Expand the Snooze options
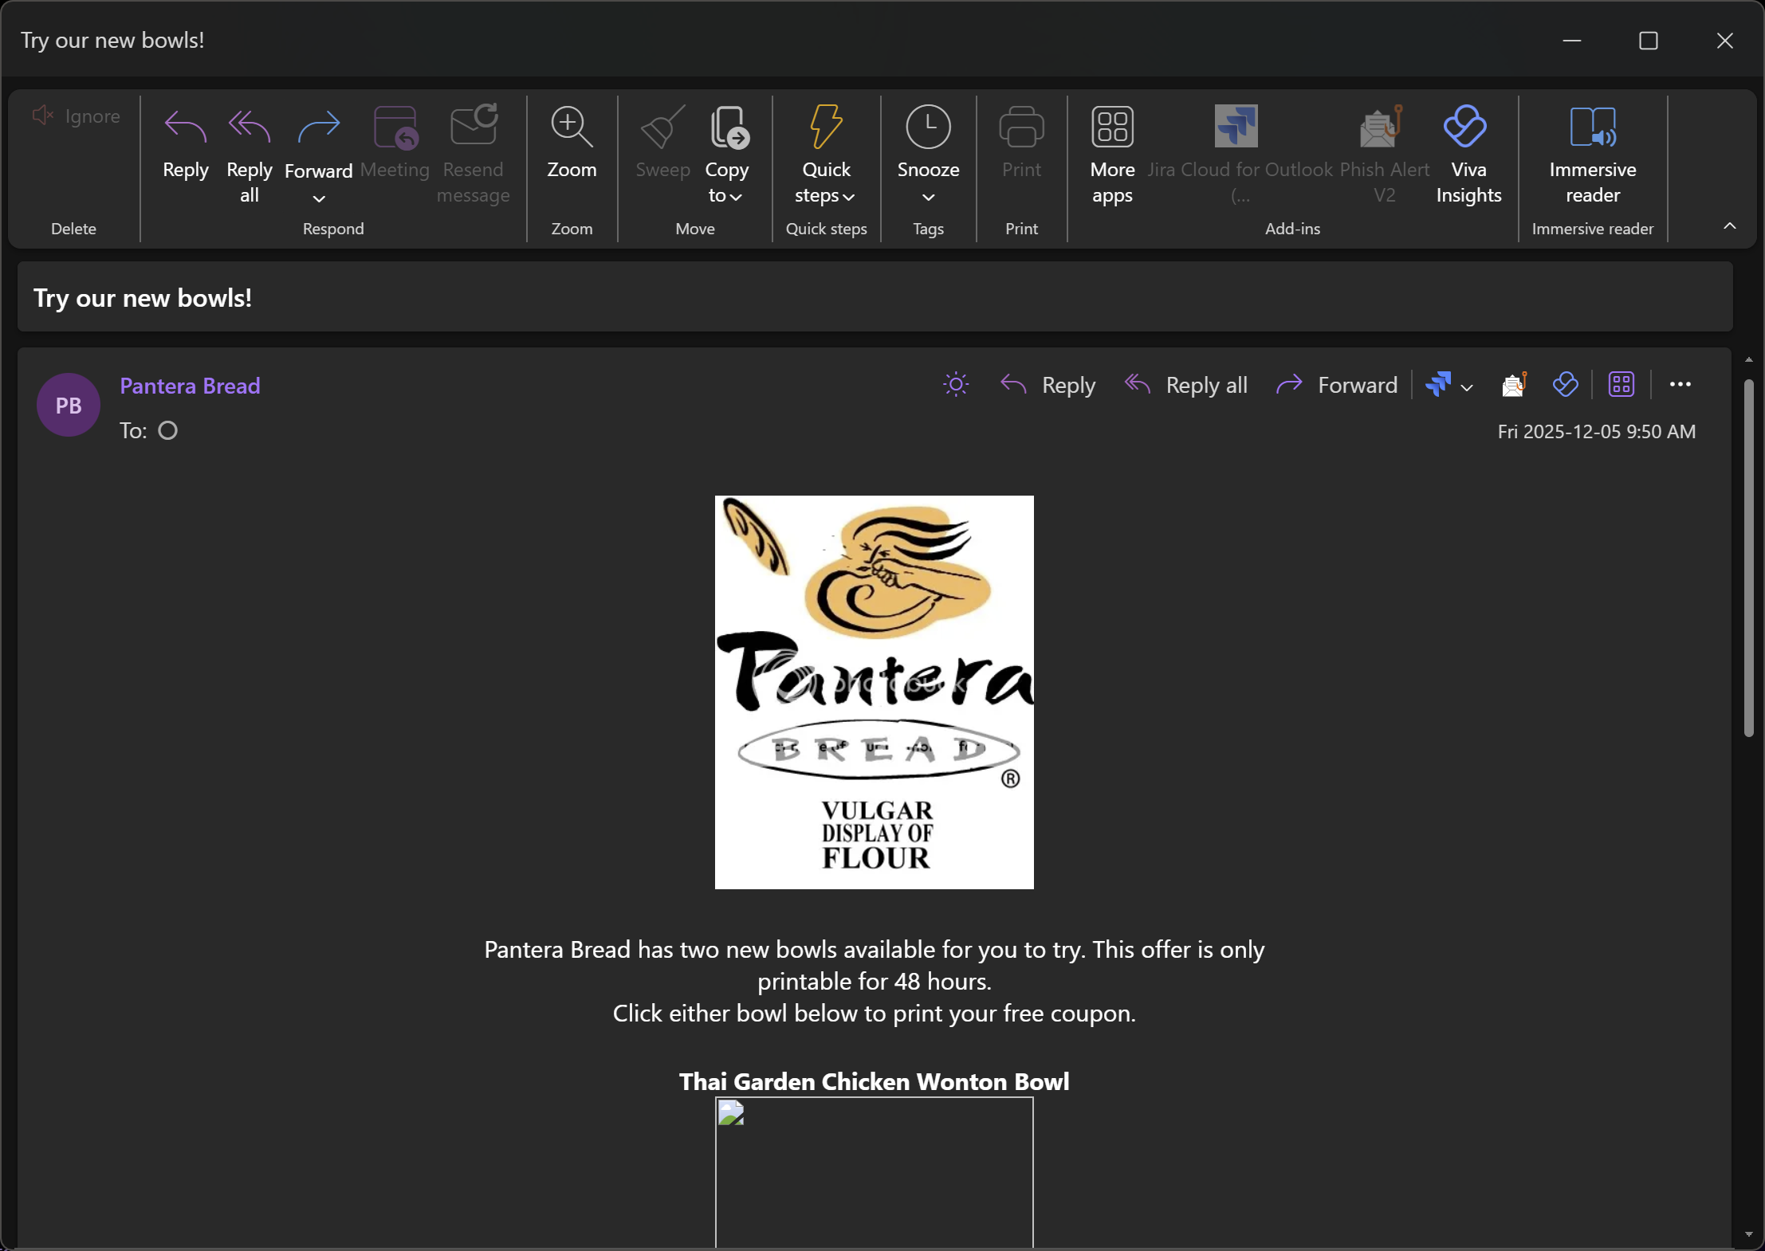The image size is (1765, 1251). [x=927, y=198]
